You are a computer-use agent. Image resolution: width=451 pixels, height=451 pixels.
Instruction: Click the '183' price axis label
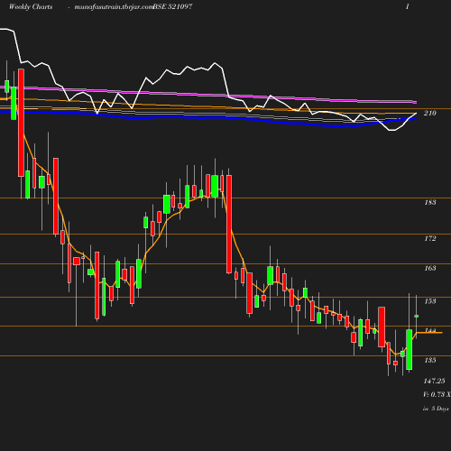click(430, 202)
